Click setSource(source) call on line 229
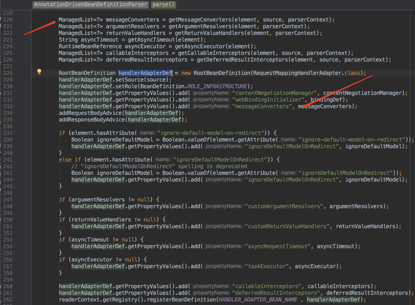415x305 pixels. click(143, 80)
